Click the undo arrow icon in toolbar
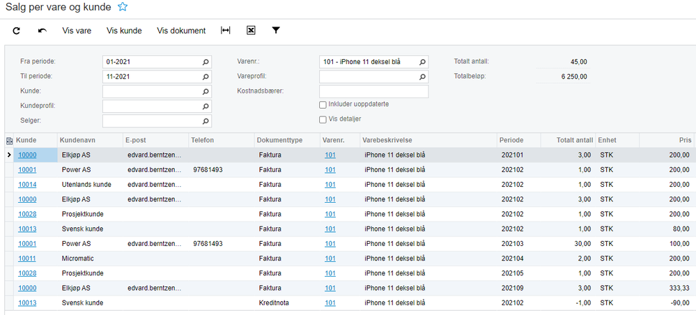696x315 pixels. 42,31
